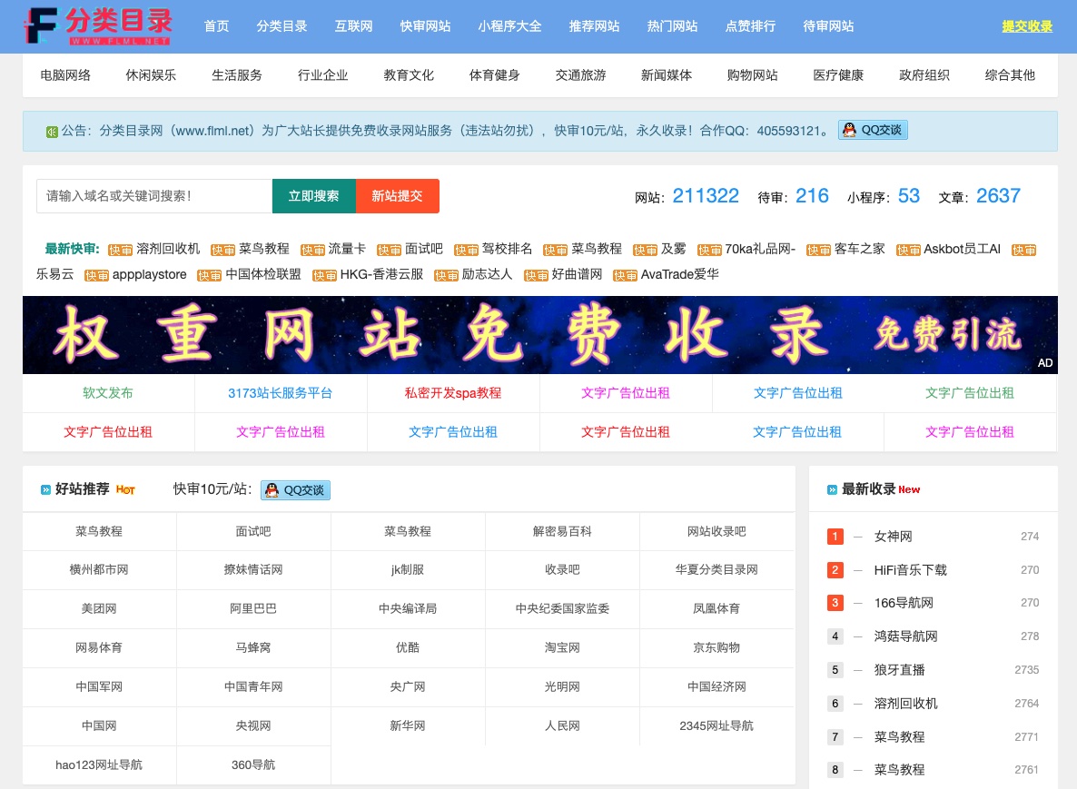Open 阿里巴巴 in recommended sites
The height and width of the screenshot is (789, 1077).
253,608
